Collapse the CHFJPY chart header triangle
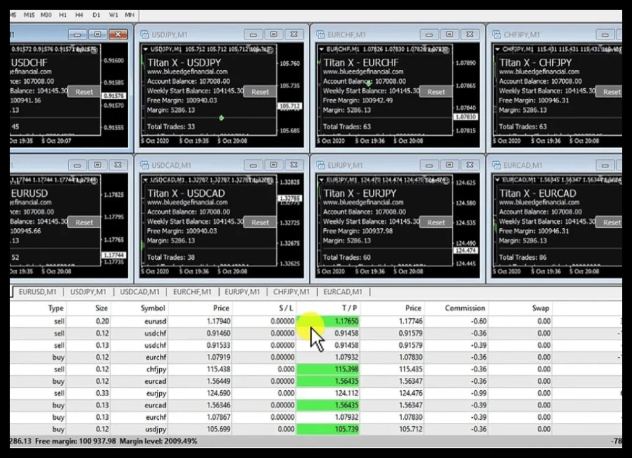Viewport: 632px width, 458px height. click(497, 49)
